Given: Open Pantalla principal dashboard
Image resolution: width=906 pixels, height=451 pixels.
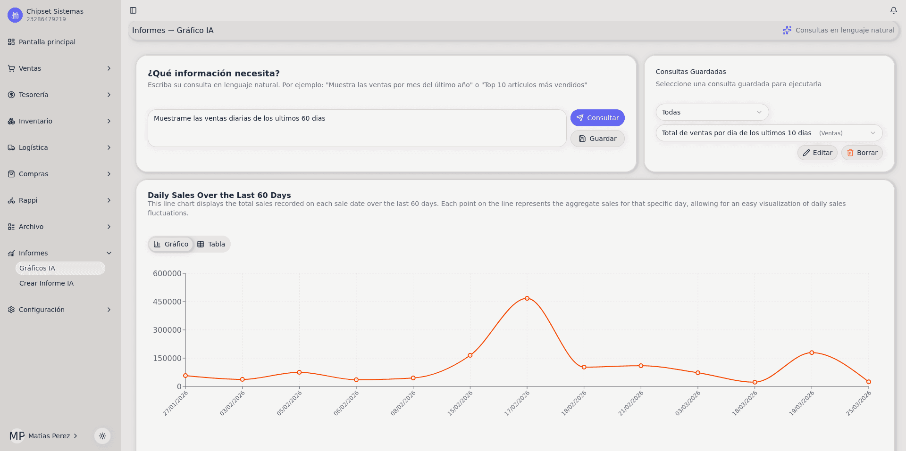Looking at the screenshot, I should tap(47, 42).
